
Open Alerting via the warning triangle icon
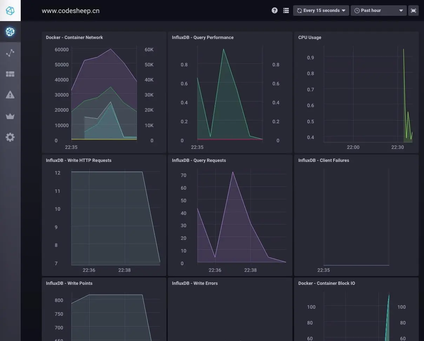[x=10, y=95]
